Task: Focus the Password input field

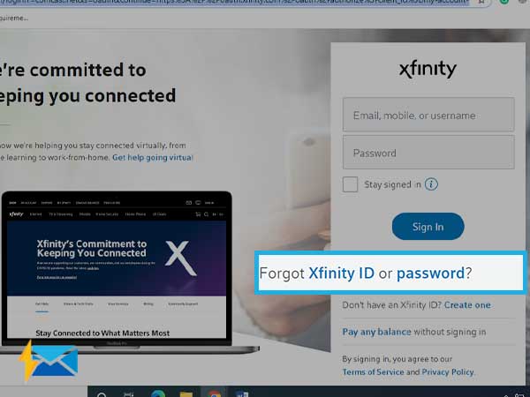Action: [428, 152]
